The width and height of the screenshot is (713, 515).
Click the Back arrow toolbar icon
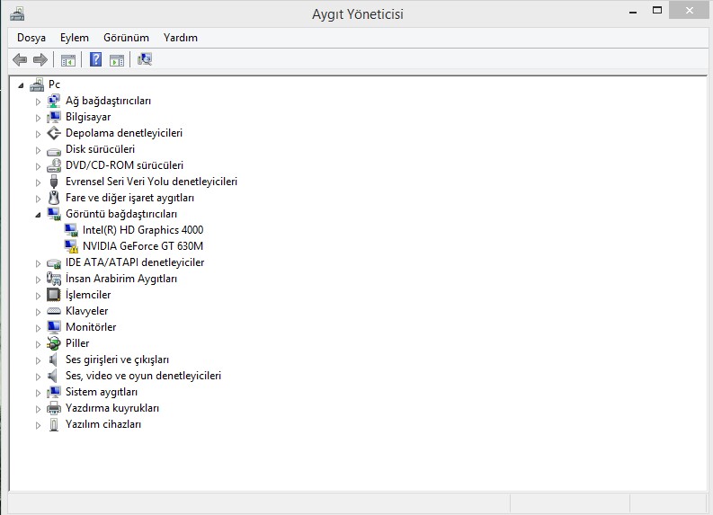pyautogui.click(x=20, y=59)
